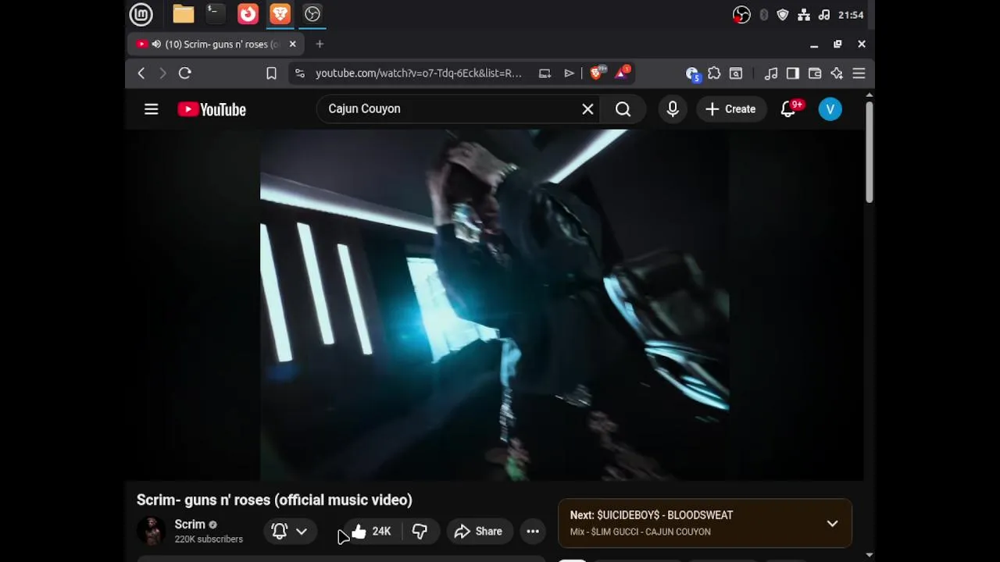Open YouTube notifications bell
This screenshot has height=562, width=1000.
tap(788, 109)
